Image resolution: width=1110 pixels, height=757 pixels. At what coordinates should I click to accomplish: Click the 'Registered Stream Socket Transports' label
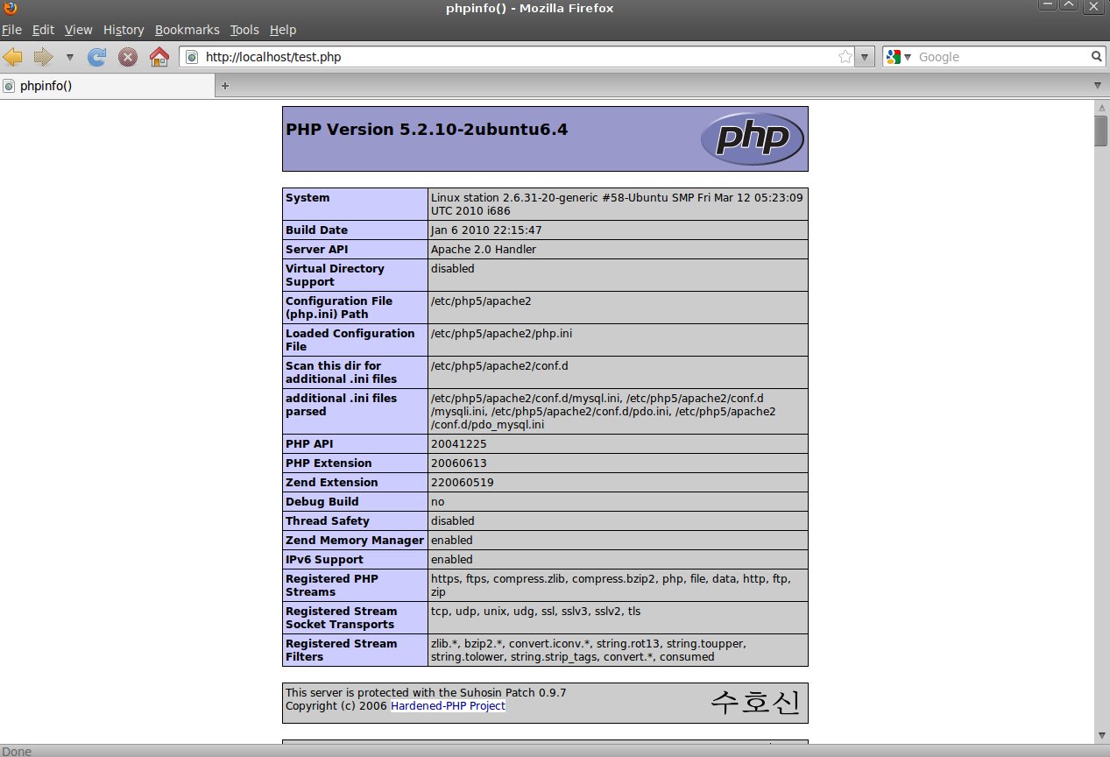tap(342, 618)
